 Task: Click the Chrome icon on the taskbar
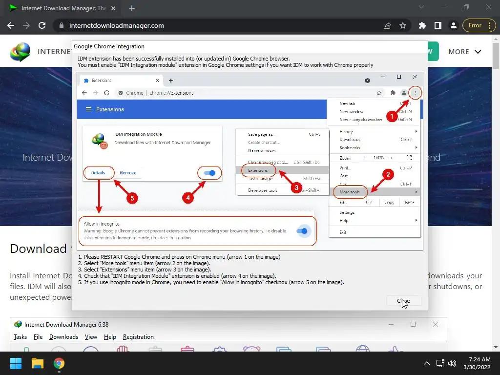[x=59, y=363]
